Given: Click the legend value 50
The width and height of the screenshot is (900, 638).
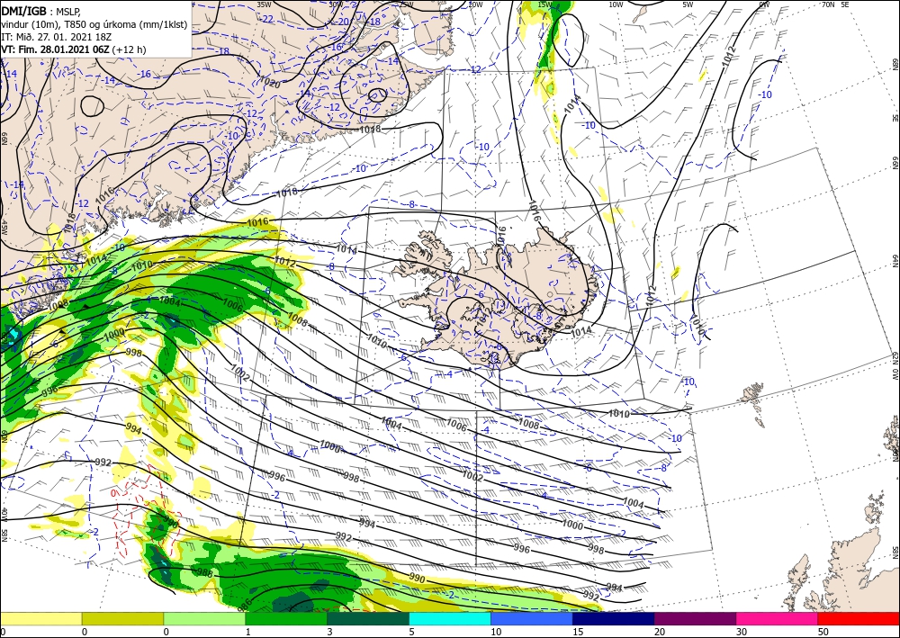Looking at the screenshot, I should (823, 632).
